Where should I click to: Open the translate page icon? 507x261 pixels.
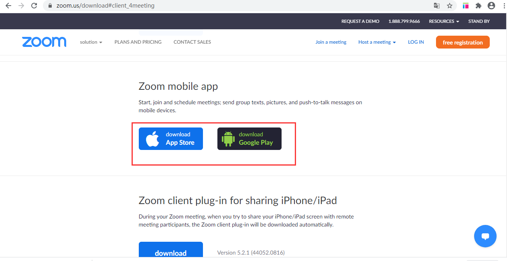[x=437, y=6]
